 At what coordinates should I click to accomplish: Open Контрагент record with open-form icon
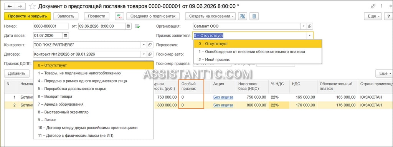(x=150, y=45)
